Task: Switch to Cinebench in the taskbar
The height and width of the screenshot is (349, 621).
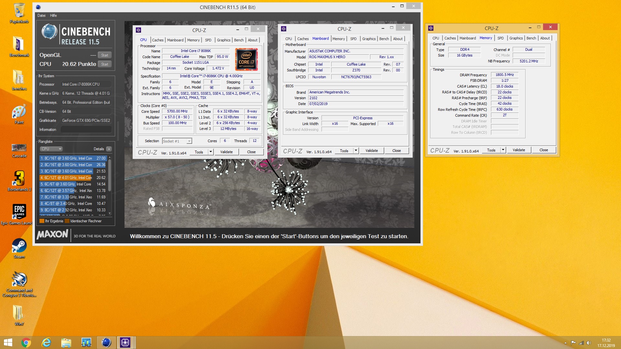Action: click(x=106, y=343)
